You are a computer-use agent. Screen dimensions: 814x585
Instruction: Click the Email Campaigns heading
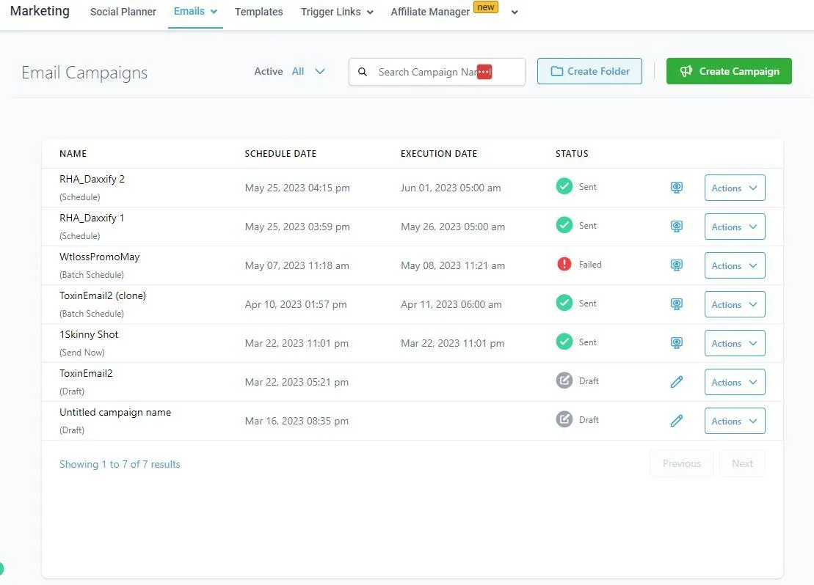(84, 73)
